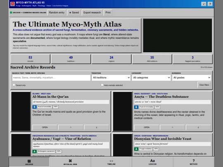Viewport: 223px width, 167px height.
Task: Show Saved entries from toolbar
Action: (x=74, y=12)
